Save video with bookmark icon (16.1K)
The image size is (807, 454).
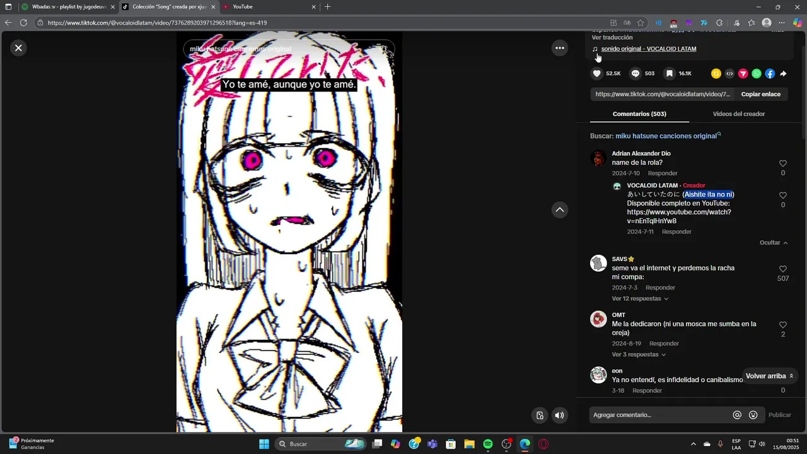670,74
